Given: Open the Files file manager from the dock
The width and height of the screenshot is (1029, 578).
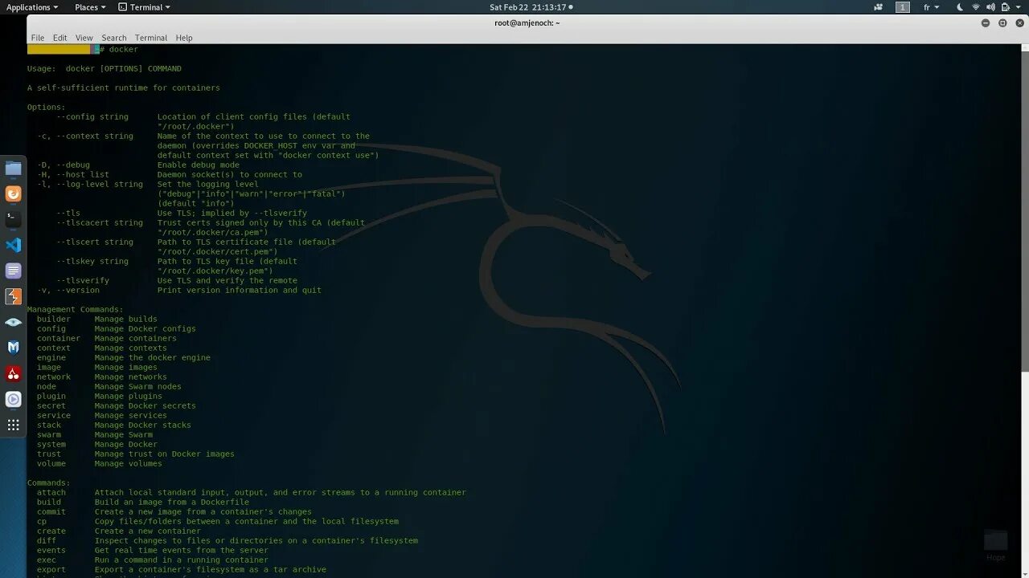Looking at the screenshot, I should [13, 168].
